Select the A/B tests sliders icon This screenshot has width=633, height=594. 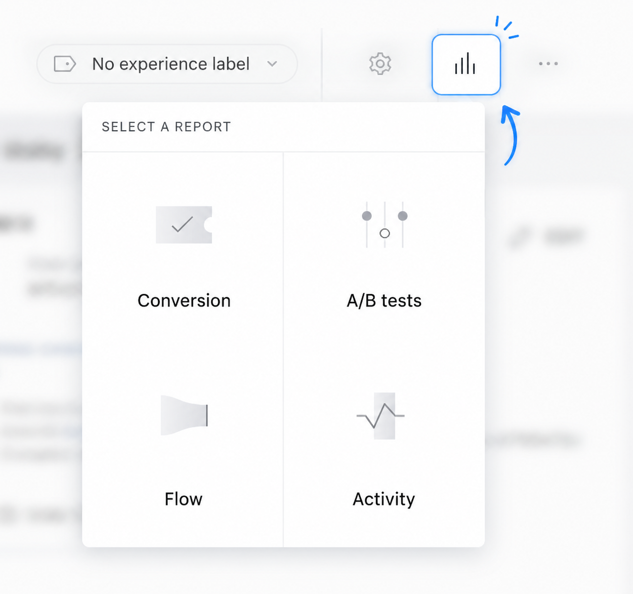[x=385, y=225]
